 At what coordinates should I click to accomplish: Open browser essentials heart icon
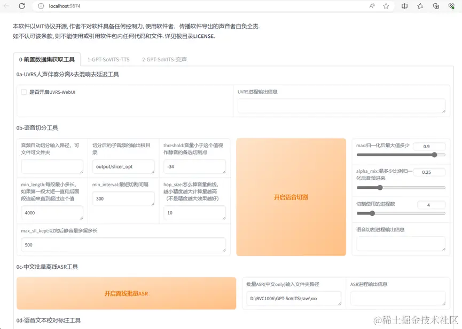click(451, 6)
